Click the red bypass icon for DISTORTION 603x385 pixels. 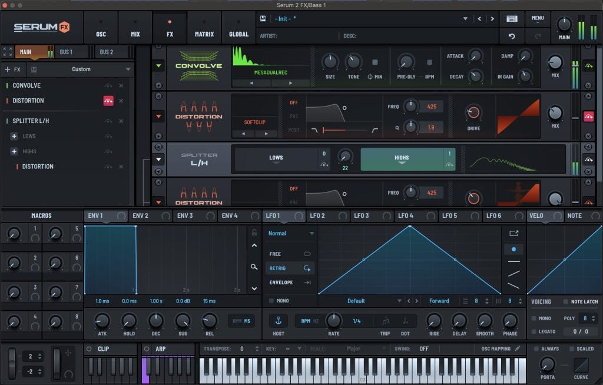tap(108, 101)
